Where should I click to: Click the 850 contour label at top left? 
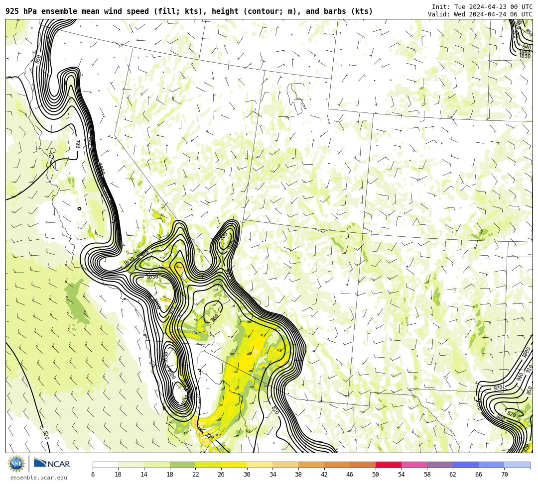38,59
